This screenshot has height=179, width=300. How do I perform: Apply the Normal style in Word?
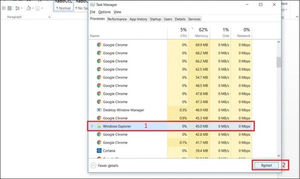(x=63, y=6)
